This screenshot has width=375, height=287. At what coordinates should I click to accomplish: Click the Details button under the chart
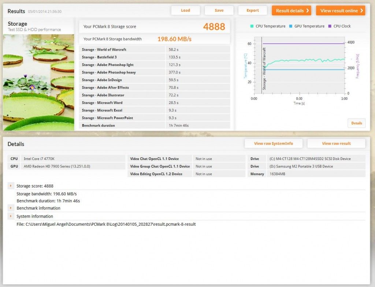pos(356,123)
